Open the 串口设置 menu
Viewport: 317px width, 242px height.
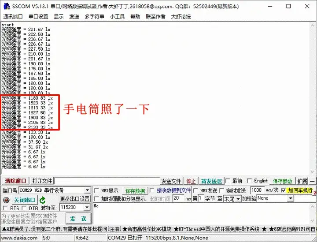(38, 17)
